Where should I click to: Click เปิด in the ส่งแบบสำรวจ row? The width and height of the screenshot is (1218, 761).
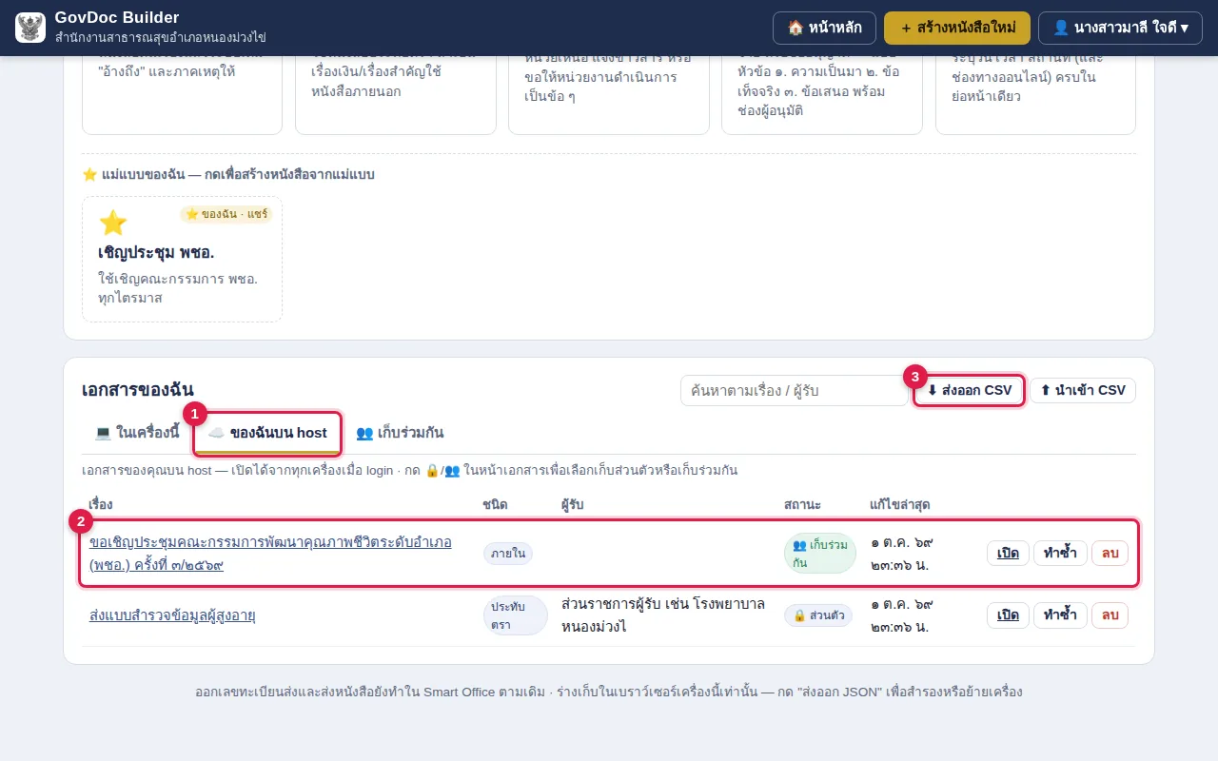pyautogui.click(x=1008, y=615)
